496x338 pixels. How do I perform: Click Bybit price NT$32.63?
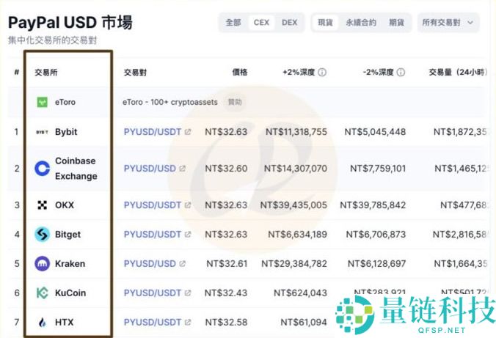[x=226, y=132]
